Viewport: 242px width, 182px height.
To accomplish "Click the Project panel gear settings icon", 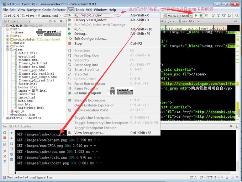I will [62, 21].
